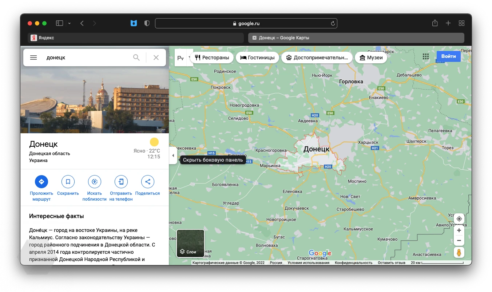Image resolution: width=492 pixels, height=292 pixels.
Task: Click the Искать поблизости nearby icon
Action: tap(95, 182)
